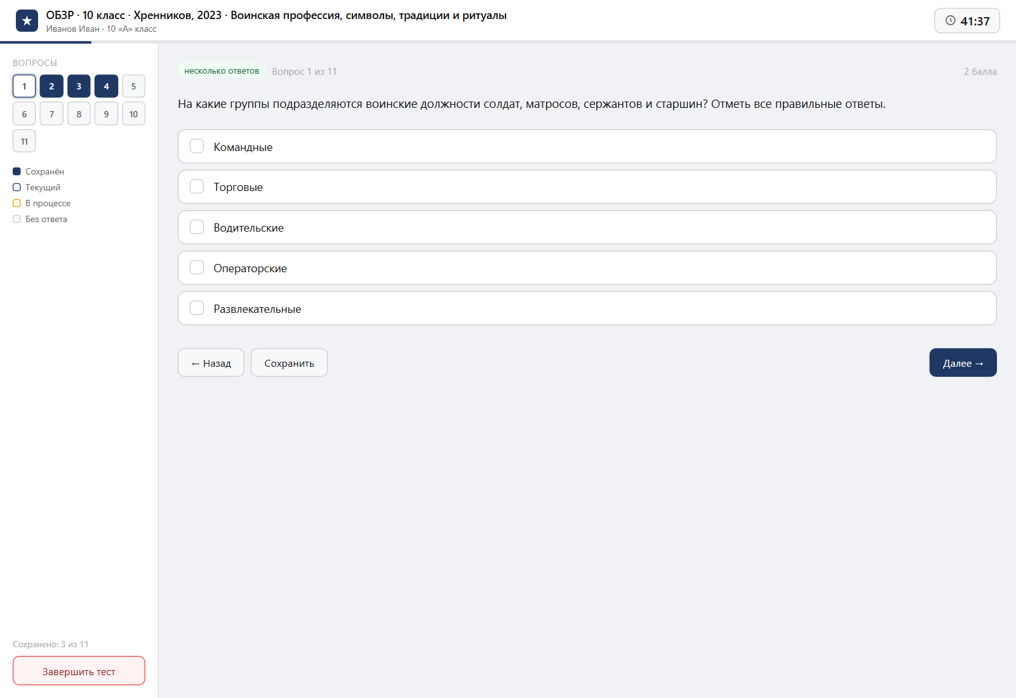1016x698 pixels.
Task: Click the 'Вопрос 1 из 11' label
Action: click(304, 72)
